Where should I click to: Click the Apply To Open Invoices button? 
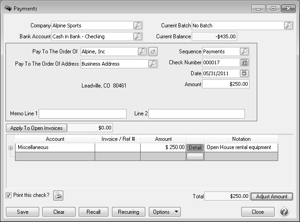coord(36,128)
